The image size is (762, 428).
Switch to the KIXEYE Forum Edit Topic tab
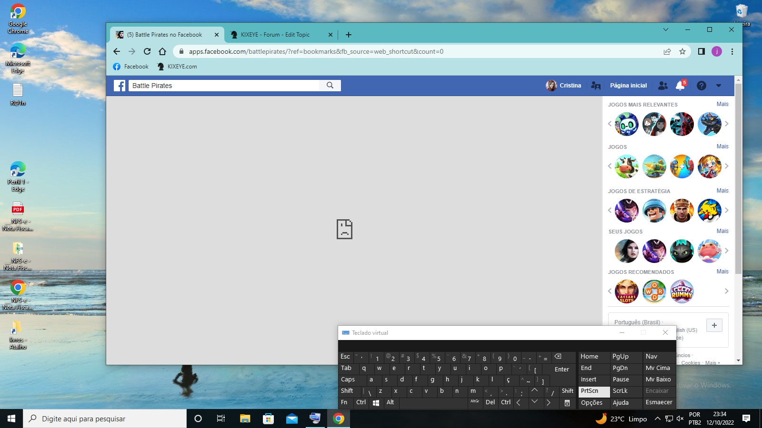[x=281, y=35]
